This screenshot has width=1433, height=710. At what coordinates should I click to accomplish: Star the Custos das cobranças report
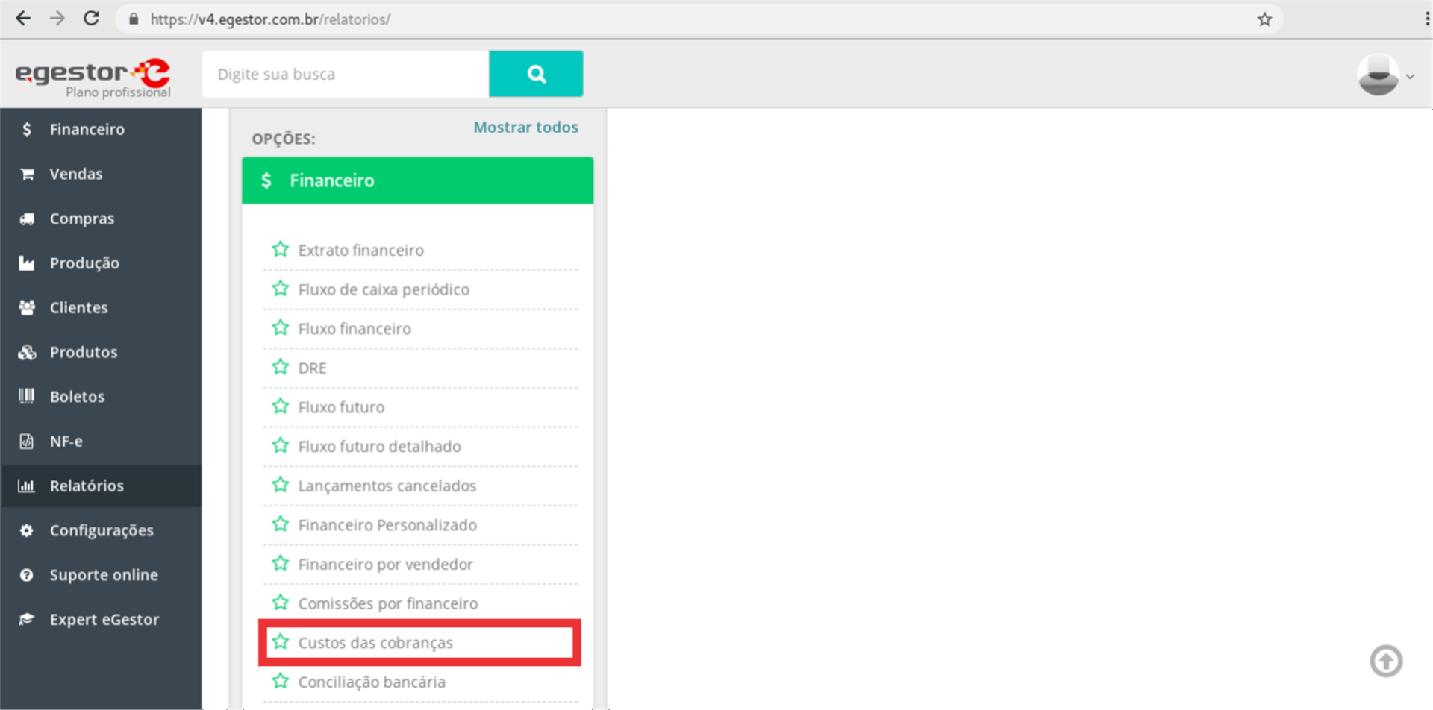point(281,642)
